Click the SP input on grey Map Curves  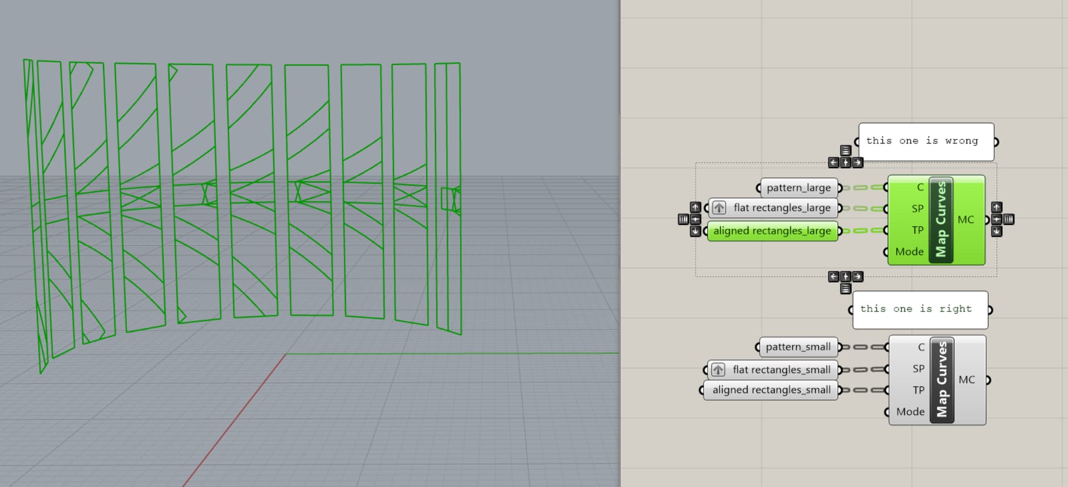[x=918, y=369]
